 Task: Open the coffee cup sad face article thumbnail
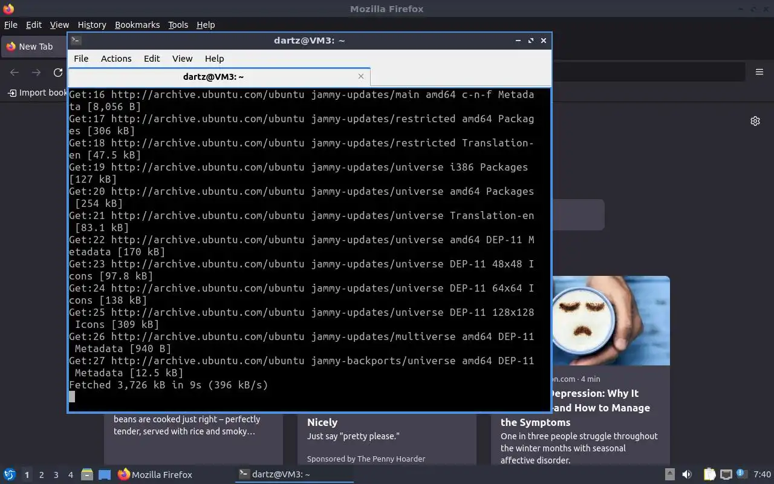(x=611, y=321)
